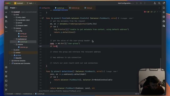Click line 63 in the gutter
The image size is (170, 96).
[40, 46]
